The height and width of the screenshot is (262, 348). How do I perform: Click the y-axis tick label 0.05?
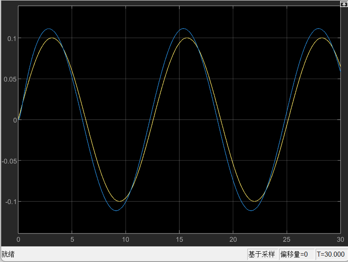coord(10,79)
